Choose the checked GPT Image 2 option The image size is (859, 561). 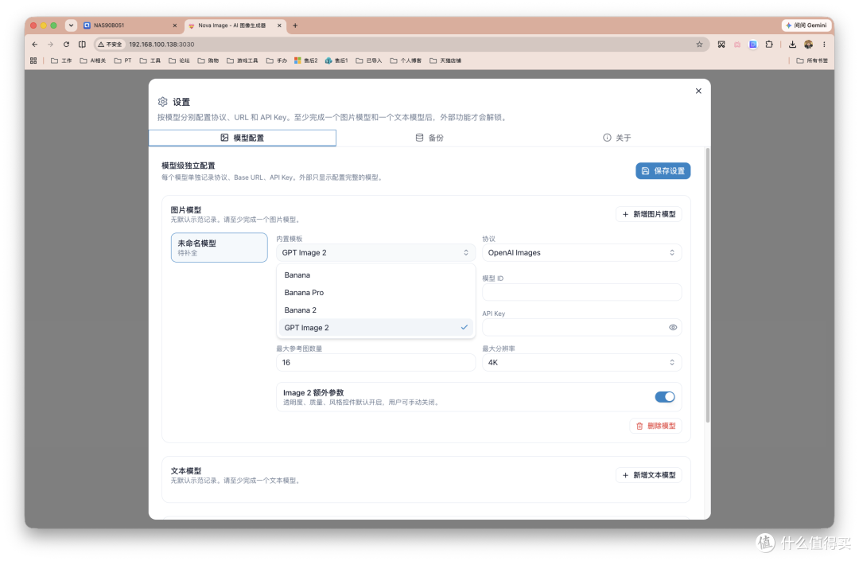[x=375, y=328]
